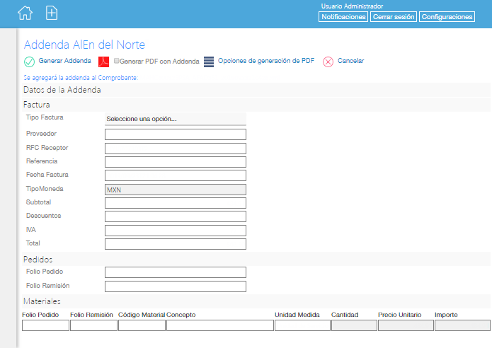Click the Pedidos section header

click(x=38, y=260)
